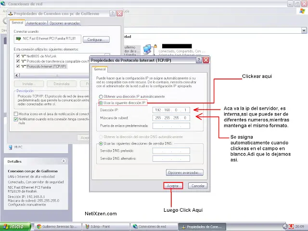Click the Servidor DNS preferido field
Viewport: 308px width, 231px height.
point(171,151)
